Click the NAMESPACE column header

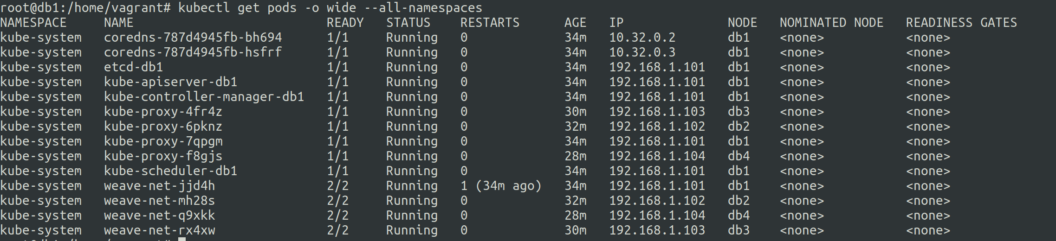coord(33,23)
